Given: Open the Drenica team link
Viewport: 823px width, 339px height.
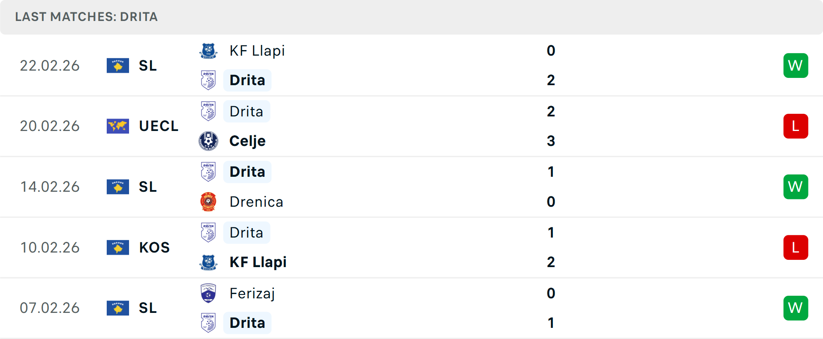Looking at the screenshot, I should click(256, 202).
